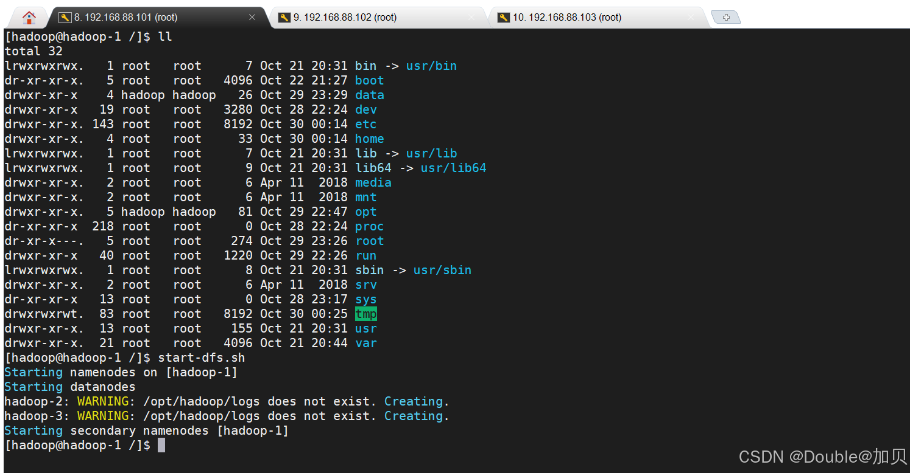Click the 'Oct 30 00:25' timestamp
The image size is (910, 473).
(x=304, y=314)
